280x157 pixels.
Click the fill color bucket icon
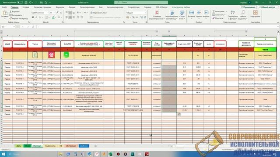pos(53,17)
